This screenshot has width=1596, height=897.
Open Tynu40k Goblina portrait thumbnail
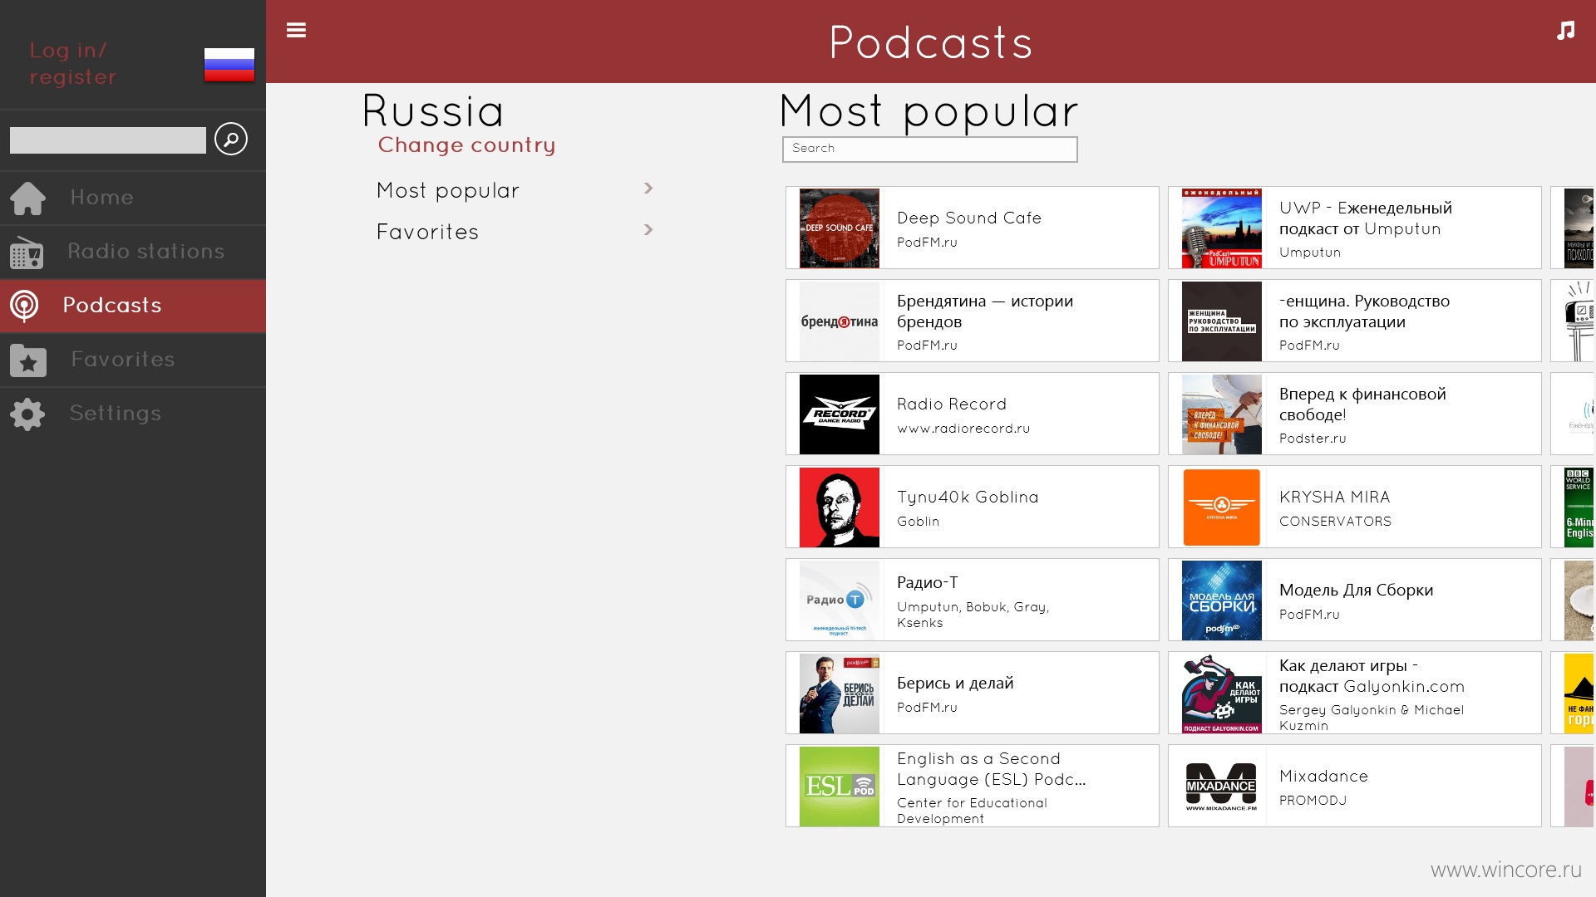(839, 507)
